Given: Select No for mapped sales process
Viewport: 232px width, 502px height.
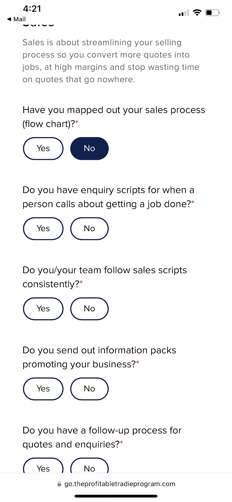Looking at the screenshot, I should pyautogui.click(x=89, y=148).
